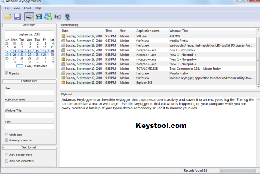Viewport: 260px width, 174px height.
Task: Click the Windows Title input field
Action: tap(29, 115)
